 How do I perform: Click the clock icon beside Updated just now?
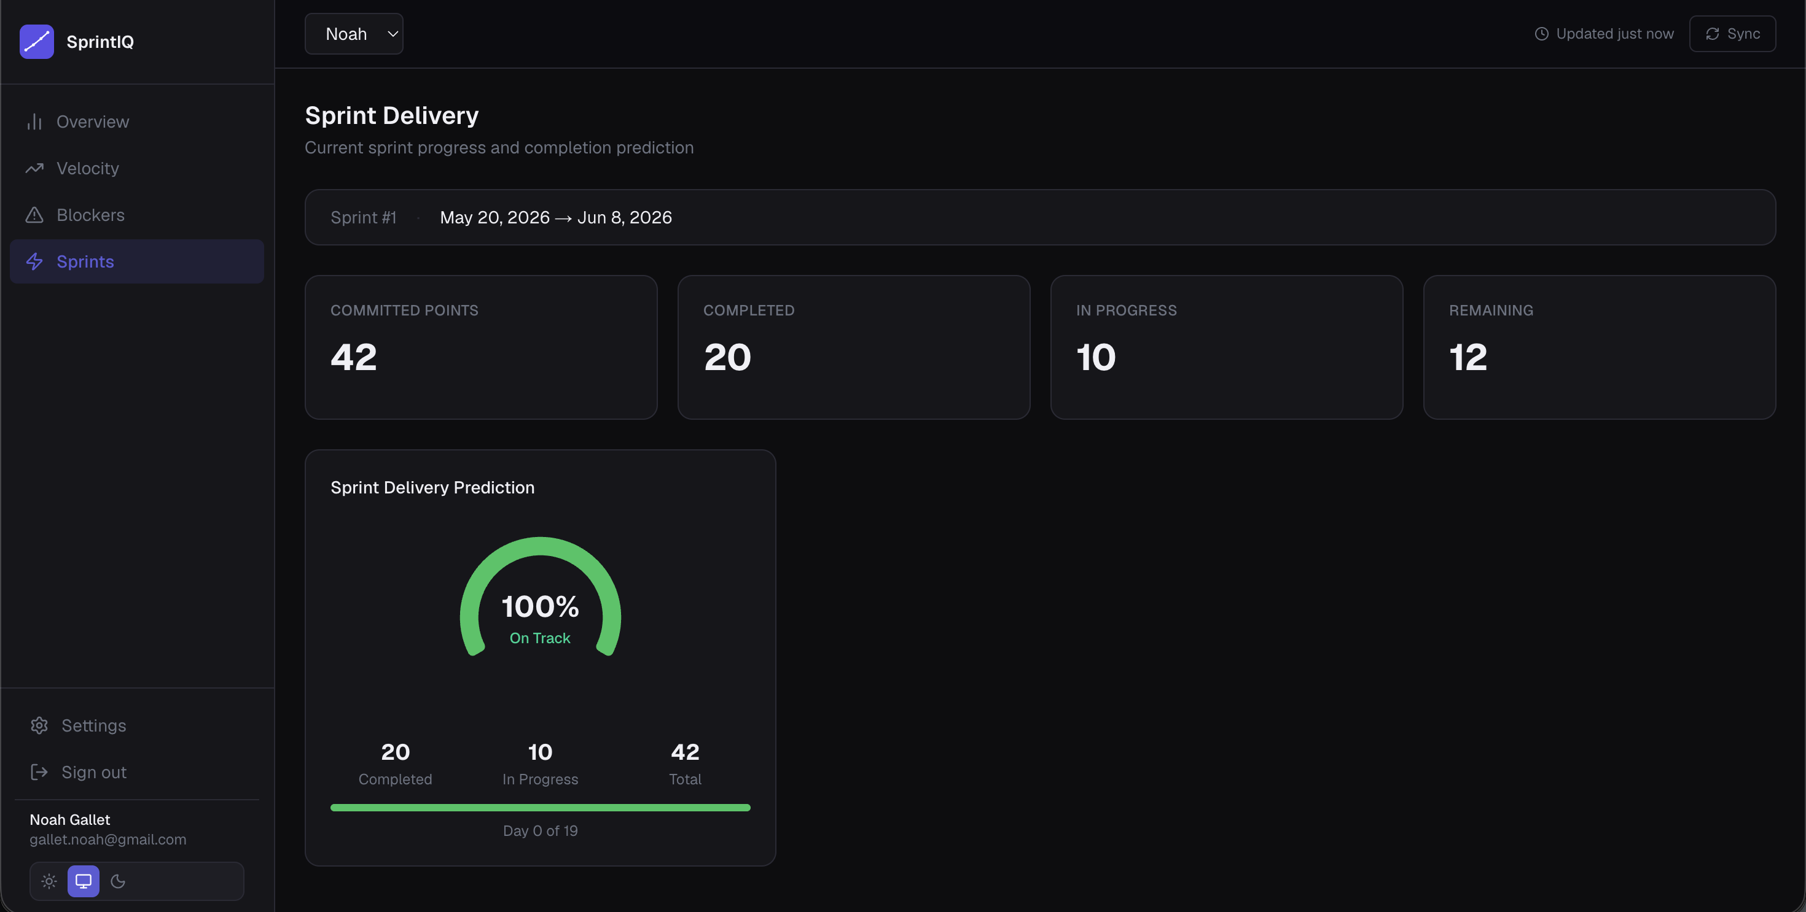(1542, 34)
